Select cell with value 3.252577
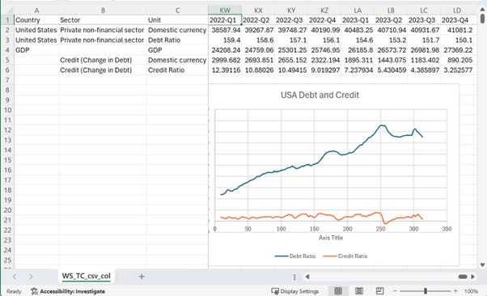 [x=457, y=70]
